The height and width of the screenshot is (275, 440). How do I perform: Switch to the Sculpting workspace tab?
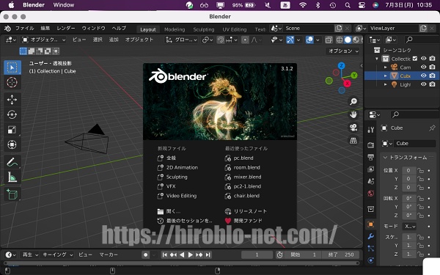203,29
